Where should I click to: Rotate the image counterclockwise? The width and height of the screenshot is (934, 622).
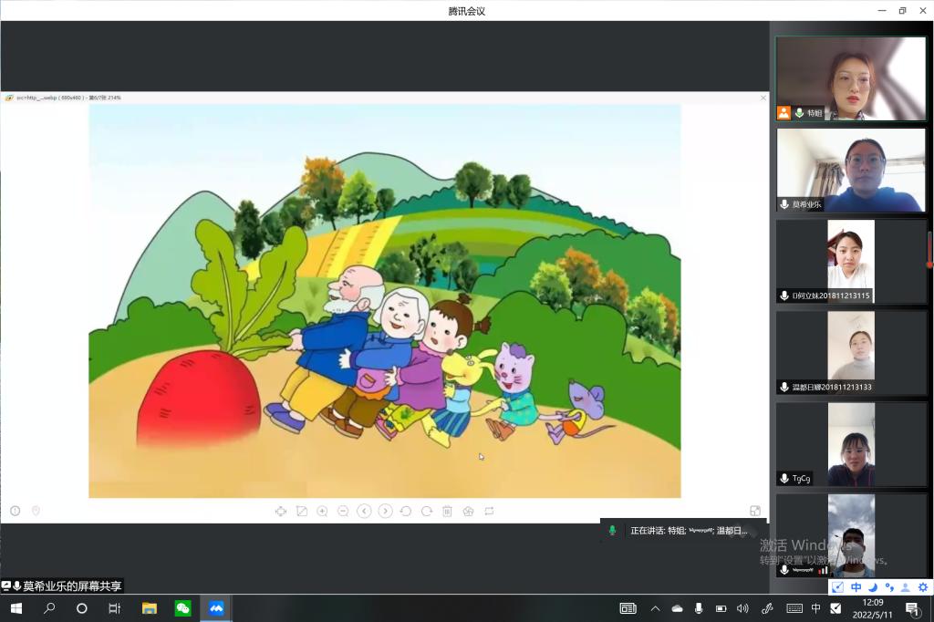tap(406, 511)
